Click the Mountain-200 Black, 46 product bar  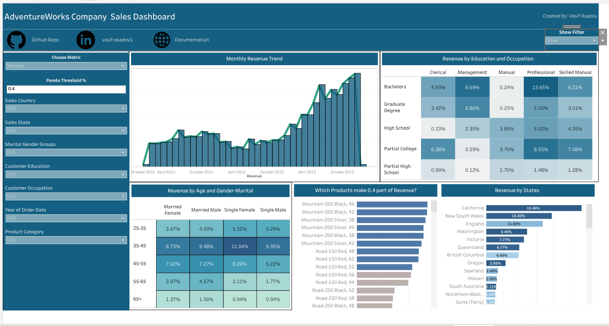(392, 204)
